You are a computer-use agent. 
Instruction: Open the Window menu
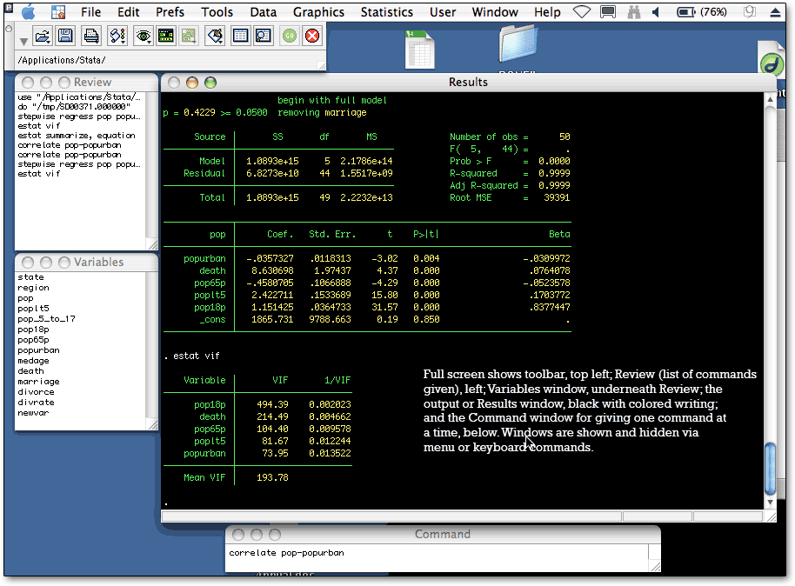495,11
